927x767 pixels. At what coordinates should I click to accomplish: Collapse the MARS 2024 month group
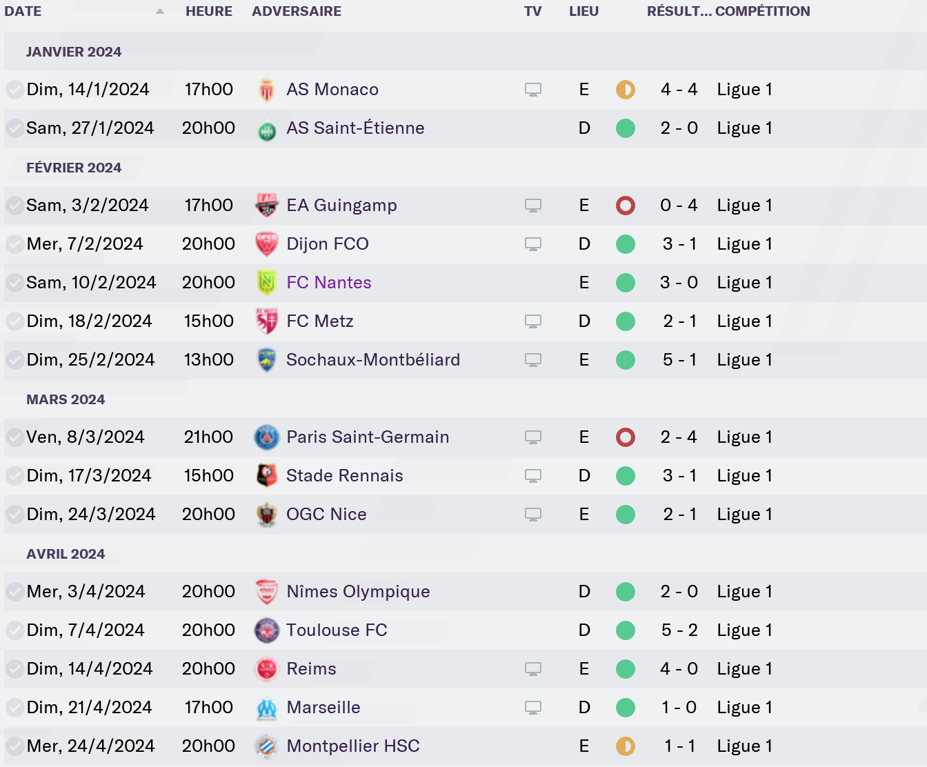[x=66, y=399]
